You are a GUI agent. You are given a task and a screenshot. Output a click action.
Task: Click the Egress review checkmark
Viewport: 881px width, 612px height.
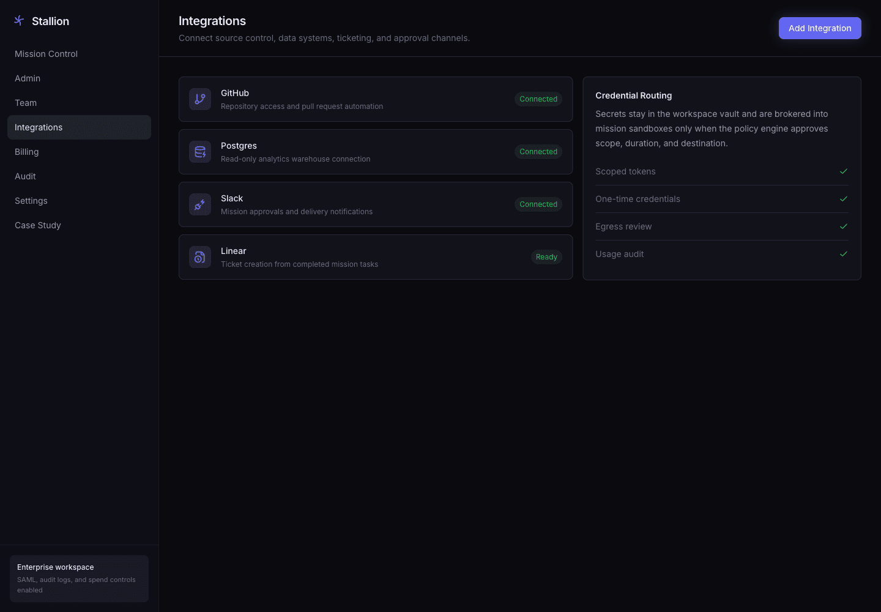[844, 226]
